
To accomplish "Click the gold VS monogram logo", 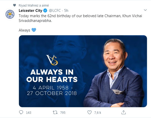I will (52, 60).
